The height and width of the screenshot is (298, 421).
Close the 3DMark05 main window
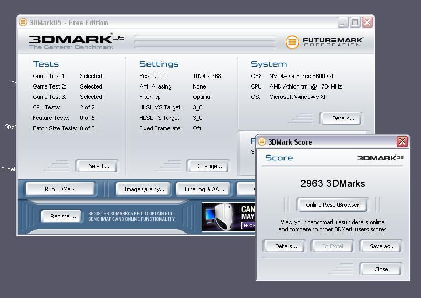pyautogui.click(x=367, y=23)
